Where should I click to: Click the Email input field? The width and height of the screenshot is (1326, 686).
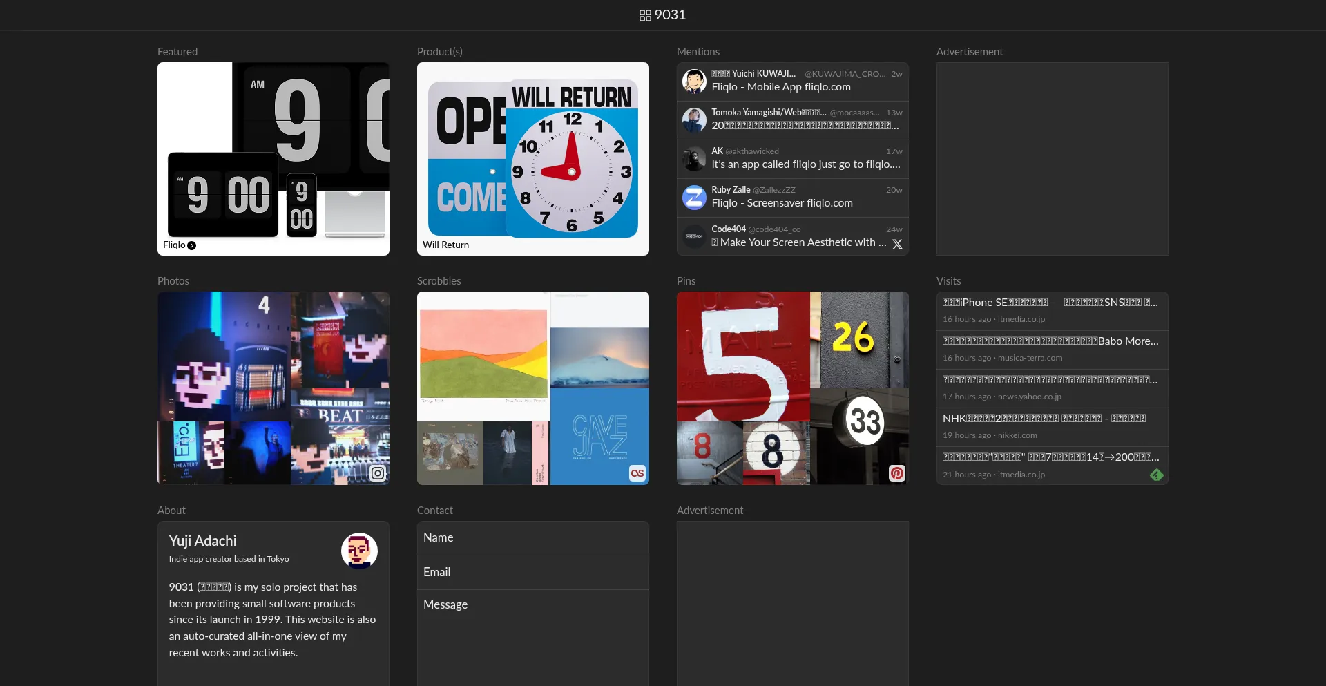coord(532,572)
